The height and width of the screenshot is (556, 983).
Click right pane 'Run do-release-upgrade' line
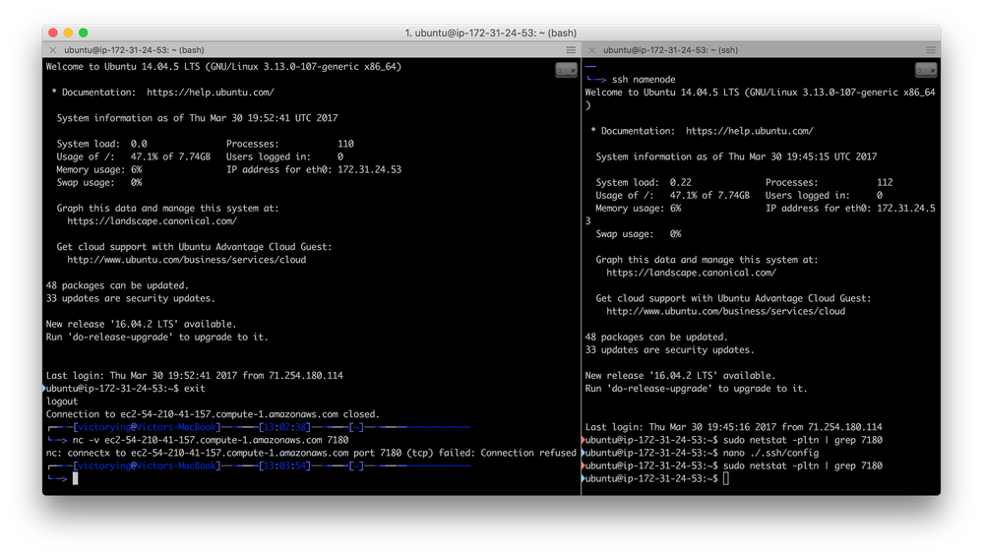pos(697,389)
